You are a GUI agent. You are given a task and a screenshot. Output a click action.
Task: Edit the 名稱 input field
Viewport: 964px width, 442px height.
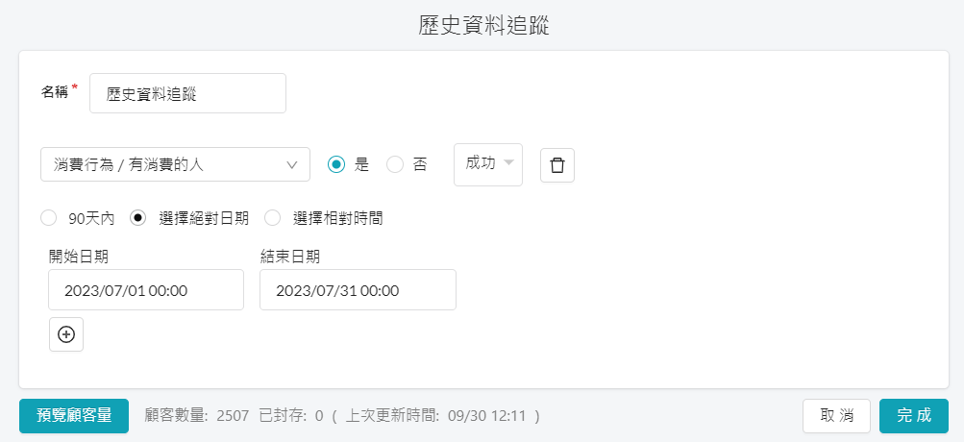point(187,93)
